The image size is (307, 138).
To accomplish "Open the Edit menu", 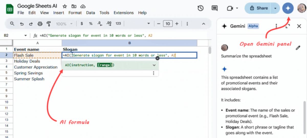I will (32, 13).
